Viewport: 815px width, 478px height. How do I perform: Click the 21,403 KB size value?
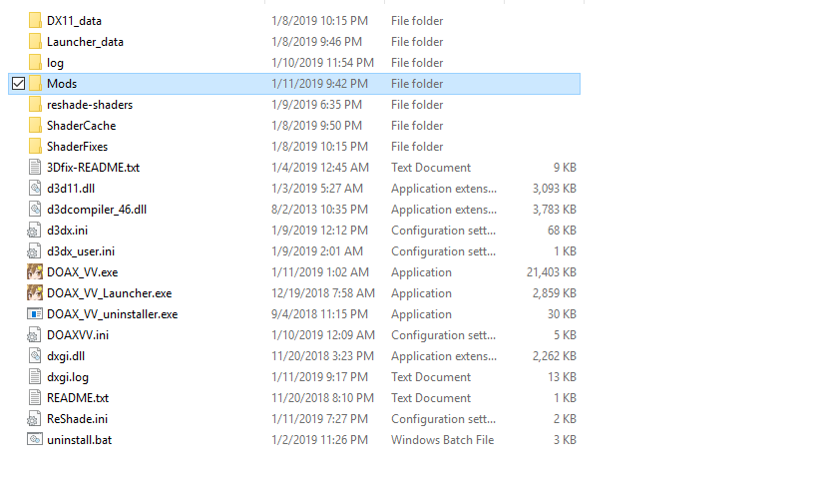coord(552,272)
